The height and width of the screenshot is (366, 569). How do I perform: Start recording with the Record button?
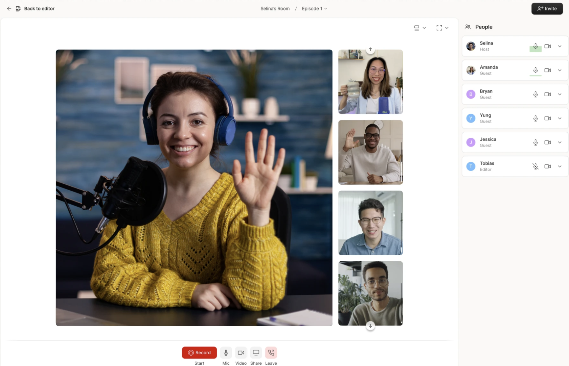(x=199, y=352)
